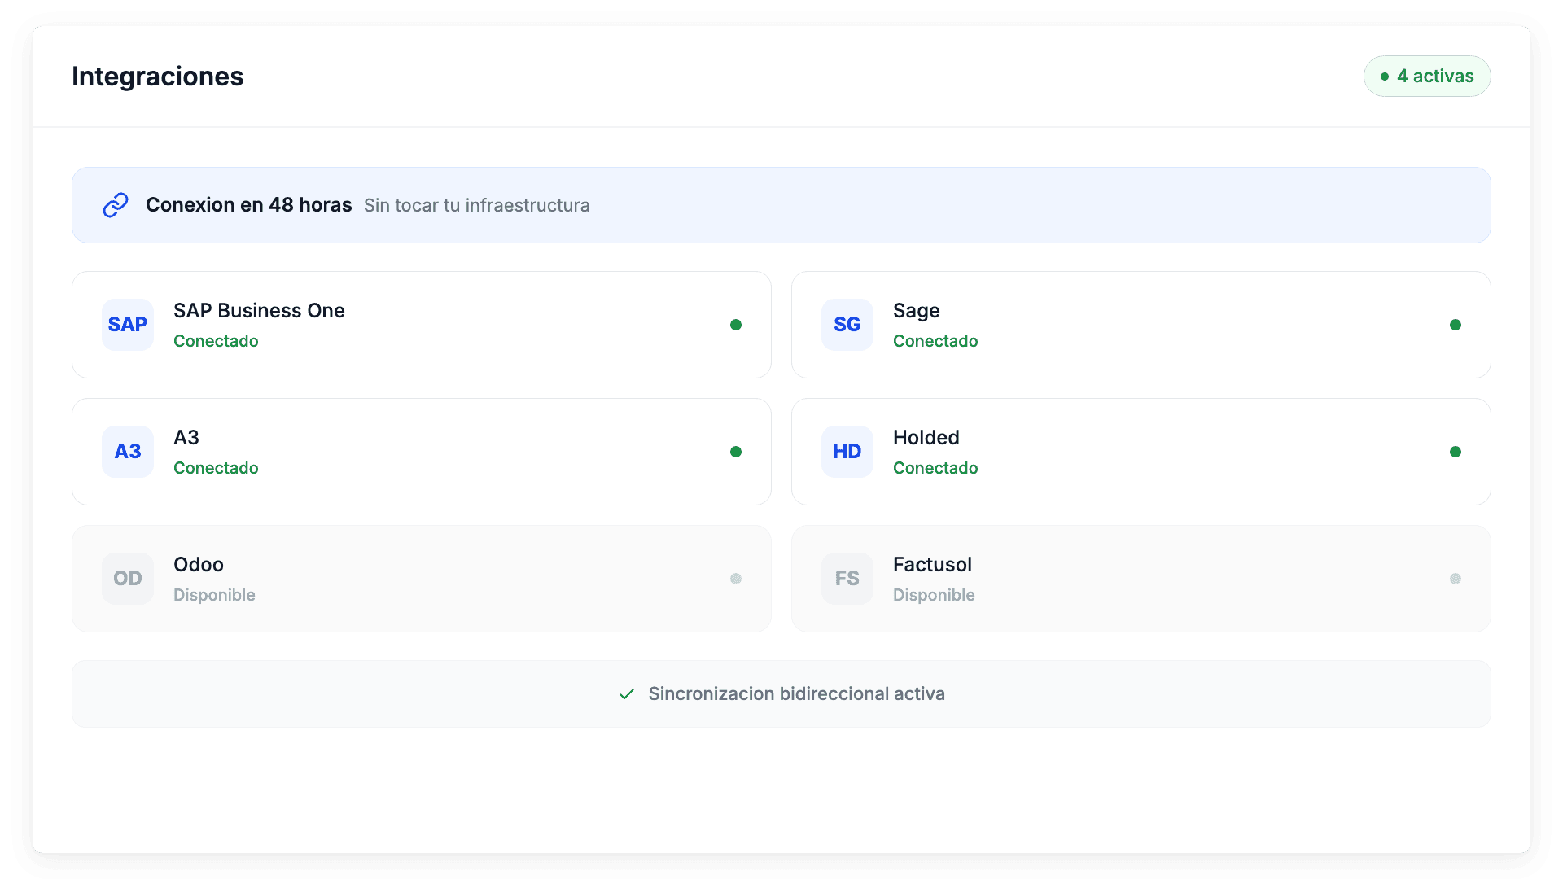Expand the Factusol integration card
Viewport: 1563px width, 879px height.
(1140, 578)
